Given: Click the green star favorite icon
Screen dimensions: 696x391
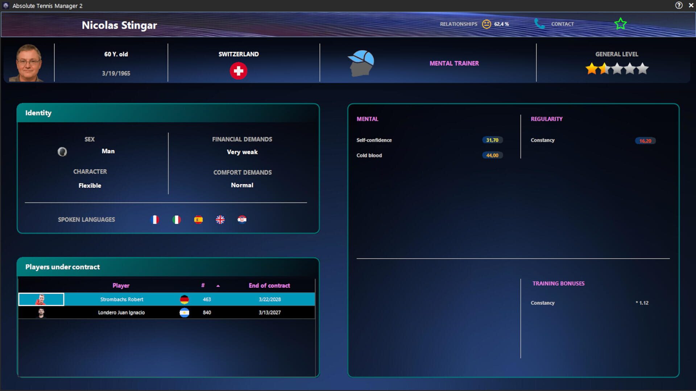Looking at the screenshot, I should pos(621,23).
